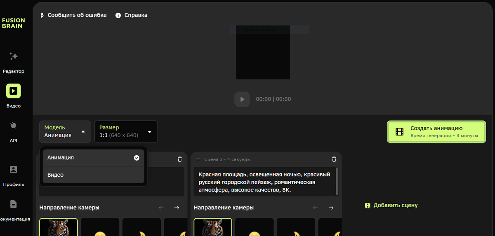Viewport: 495px width, 236px height.
Task: Click Направление камеры label in Сцена 2
Action: (x=224, y=208)
